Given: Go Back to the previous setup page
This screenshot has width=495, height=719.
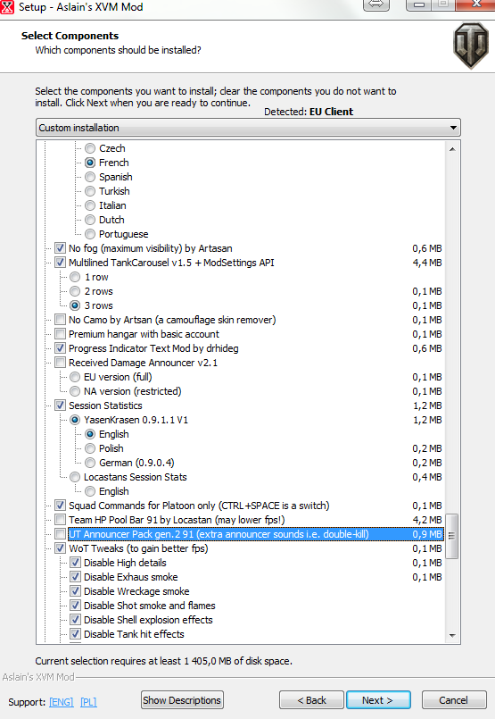Looking at the screenshot, I should pos(312,700).
